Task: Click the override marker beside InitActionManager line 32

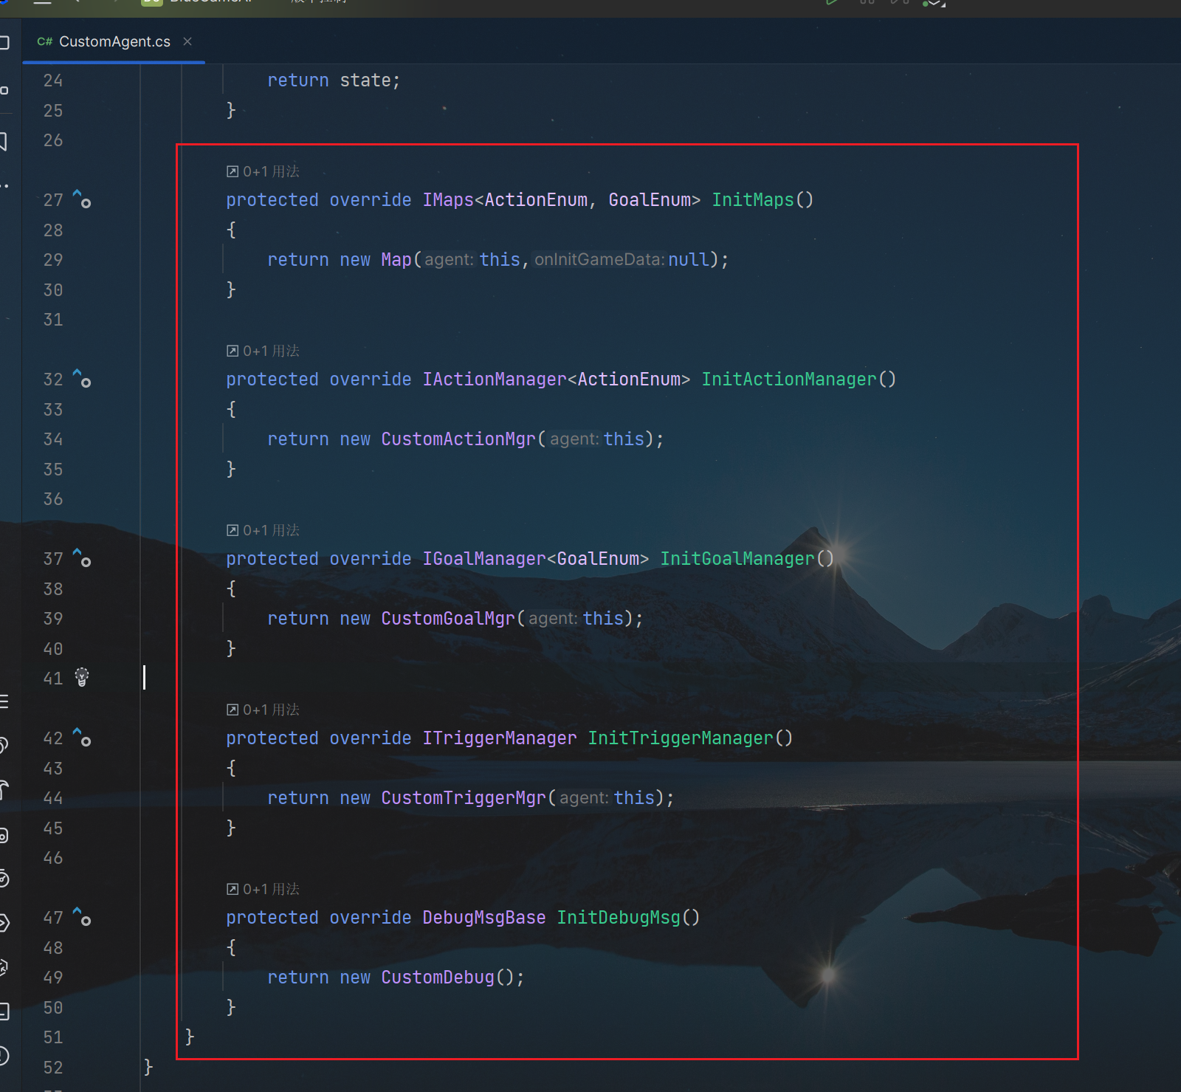Action: click(82, 379)
